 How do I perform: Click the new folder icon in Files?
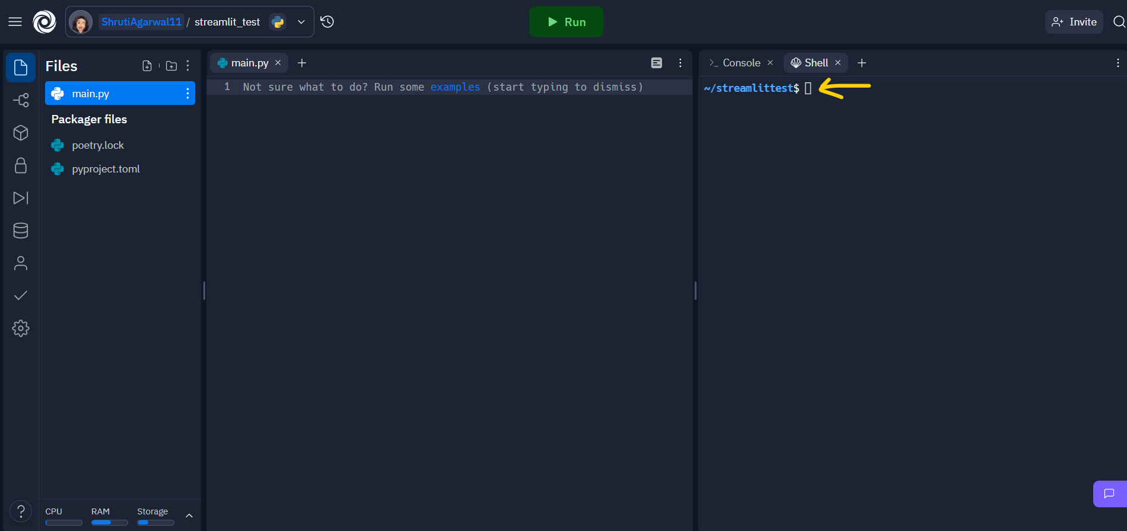point(171,66)
